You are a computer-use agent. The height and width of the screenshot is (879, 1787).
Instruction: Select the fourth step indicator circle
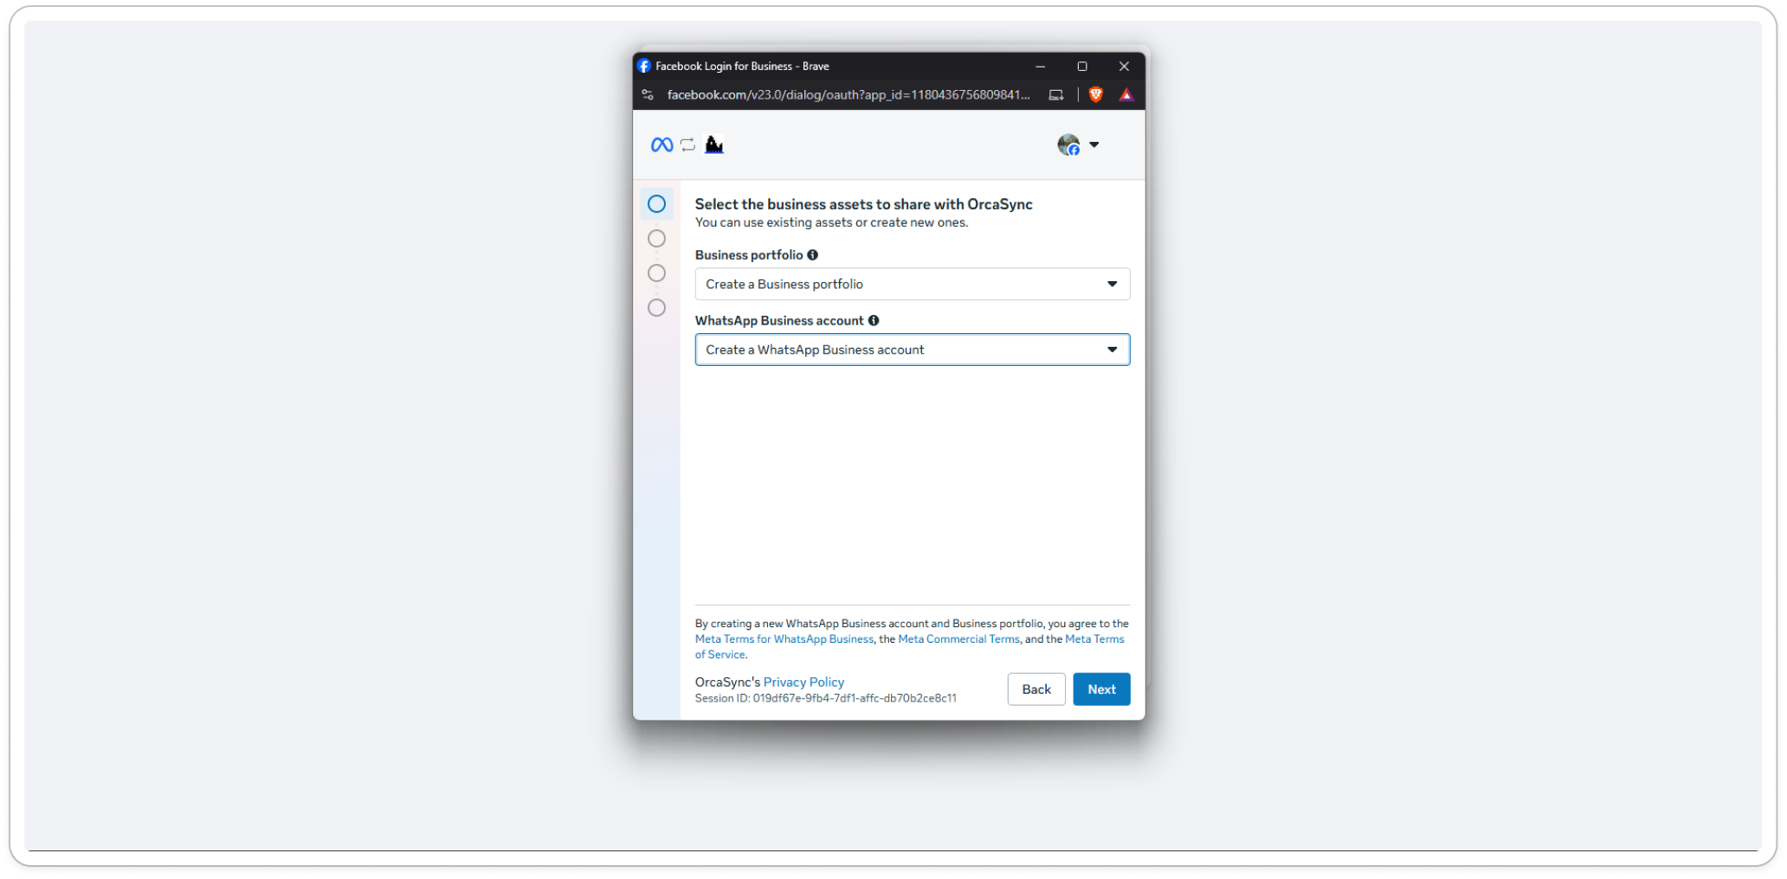656,307
